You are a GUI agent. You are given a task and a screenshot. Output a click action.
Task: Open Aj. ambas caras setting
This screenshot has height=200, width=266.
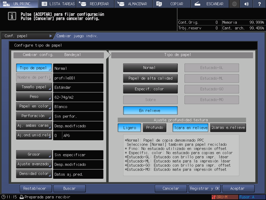34,126
